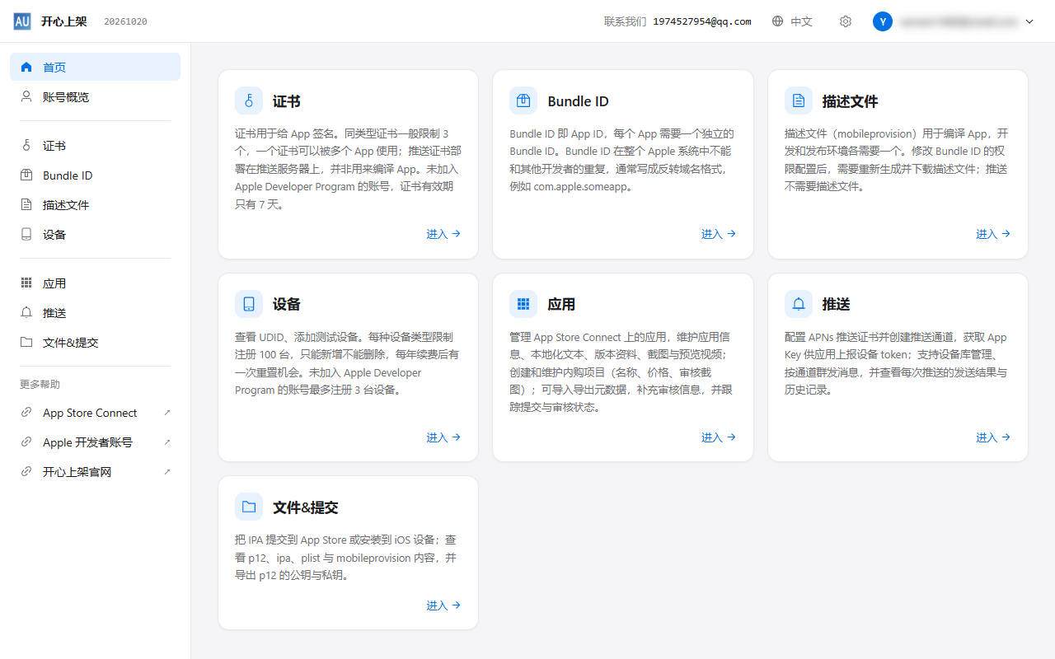The width and height of the screenshot is (1055, 659).
Task: Click the external-link arrow beside Apple 开发者账号
Action: point(167,442)
